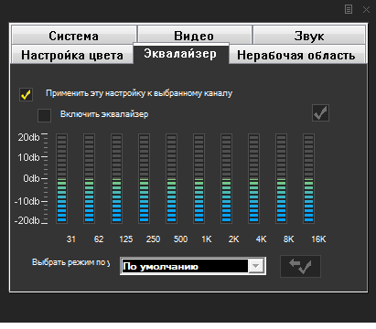Close the settings window

pos(366,9)
